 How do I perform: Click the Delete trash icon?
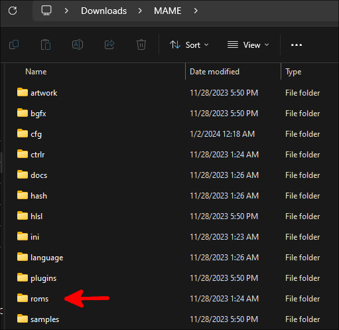(x=141, y=44)
